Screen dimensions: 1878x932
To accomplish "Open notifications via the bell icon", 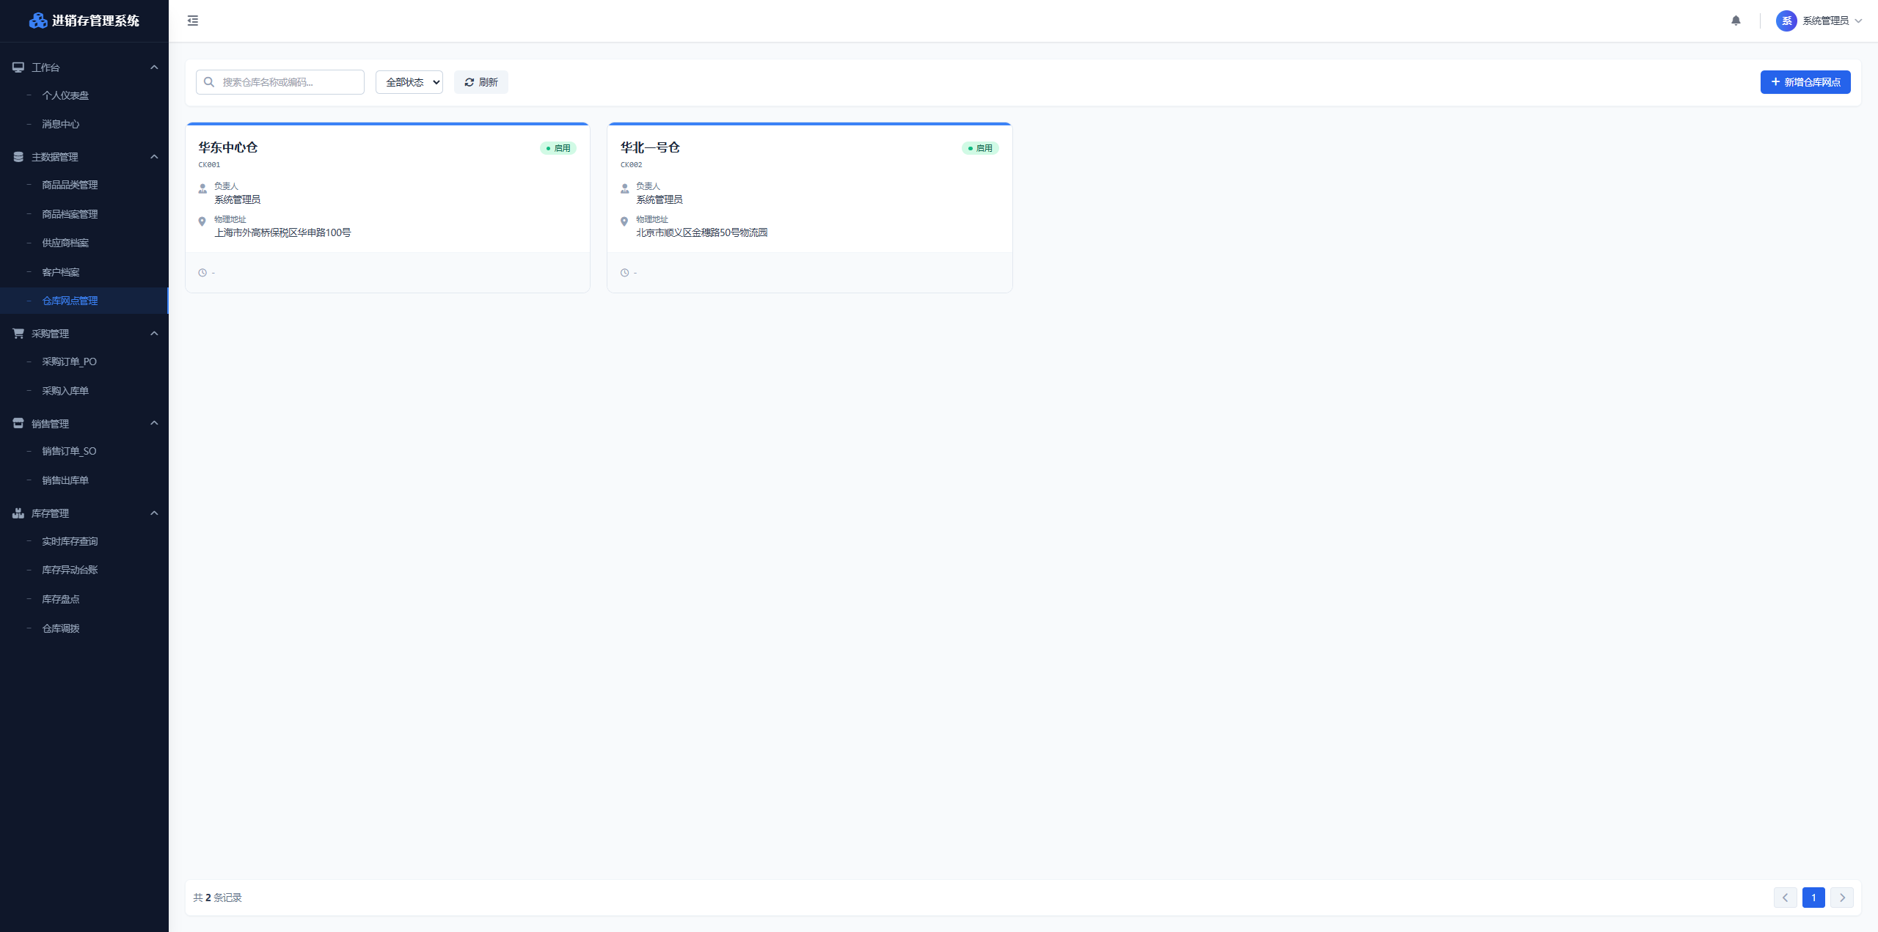I will (x=1736, y=21).
